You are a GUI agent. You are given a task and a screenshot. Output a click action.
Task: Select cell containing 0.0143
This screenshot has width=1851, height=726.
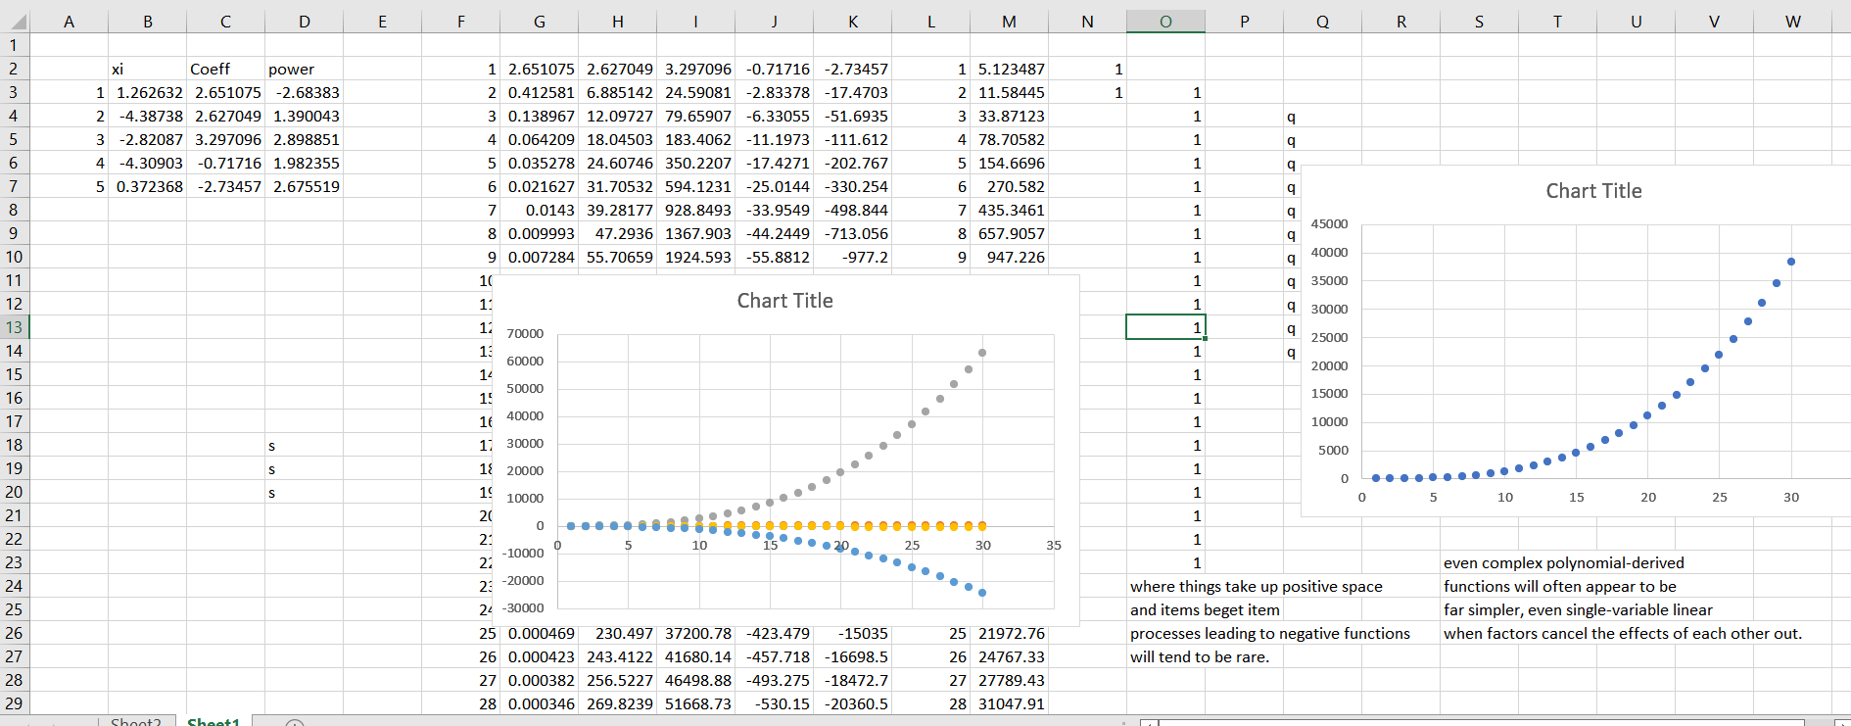pos(539,210)
